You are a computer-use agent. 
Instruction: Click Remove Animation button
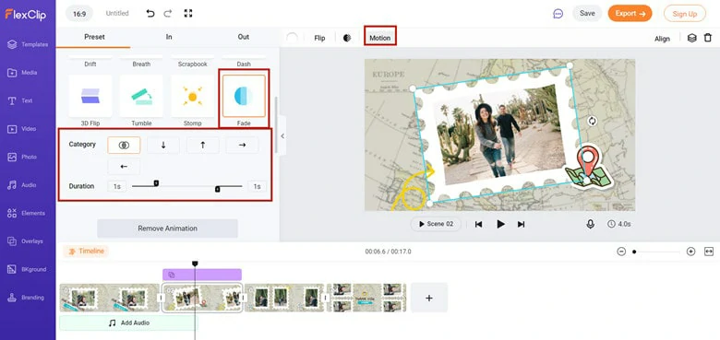point(168,229)
